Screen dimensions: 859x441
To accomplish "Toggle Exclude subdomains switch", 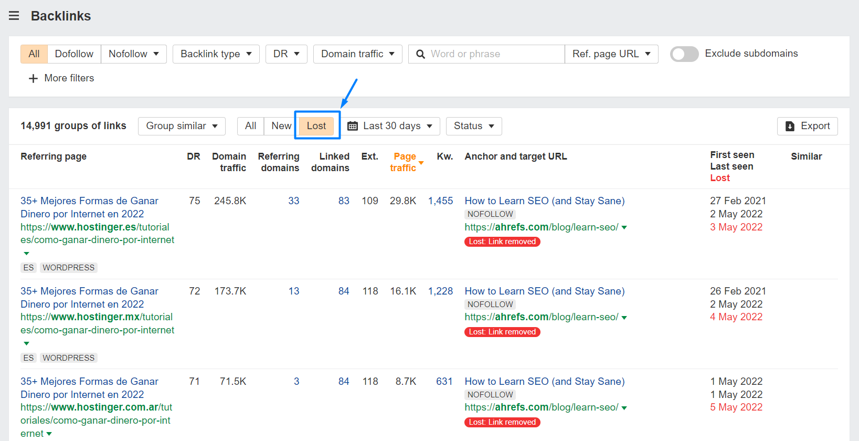I will [684, 54].
